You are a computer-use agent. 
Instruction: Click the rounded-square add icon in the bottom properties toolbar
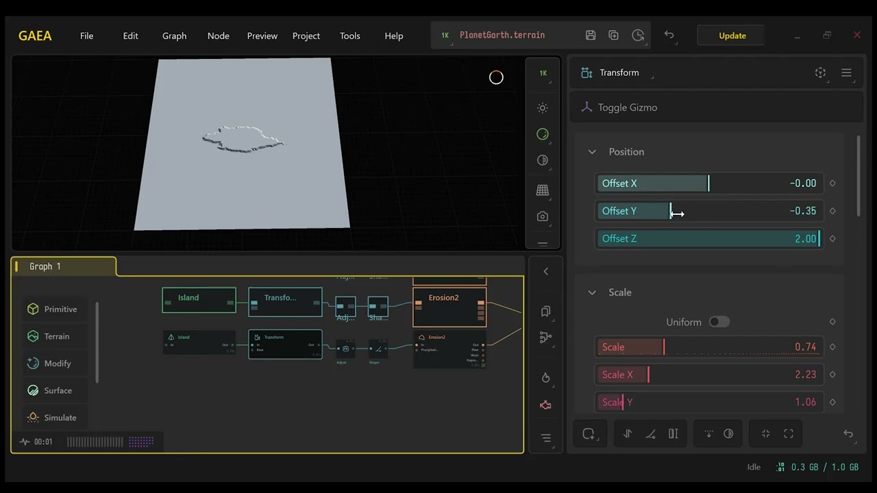(589, 433)
